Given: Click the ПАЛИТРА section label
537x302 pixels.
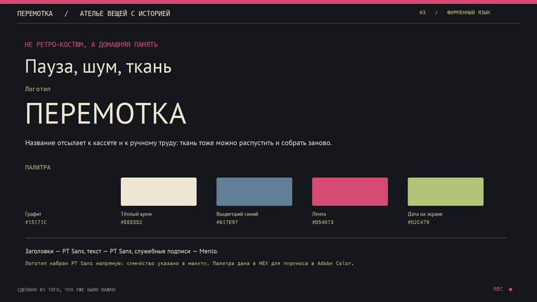Looking at the screenshot, I should 38,168.
